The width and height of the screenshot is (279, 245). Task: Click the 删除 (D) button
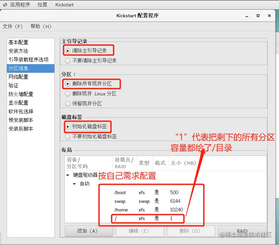191,231
